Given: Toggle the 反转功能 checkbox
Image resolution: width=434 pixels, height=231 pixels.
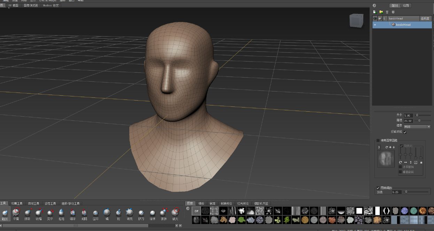Looking at the screenshot, I should [405, 132].
